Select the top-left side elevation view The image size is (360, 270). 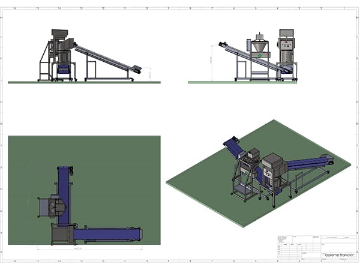(x=90, y=57)
